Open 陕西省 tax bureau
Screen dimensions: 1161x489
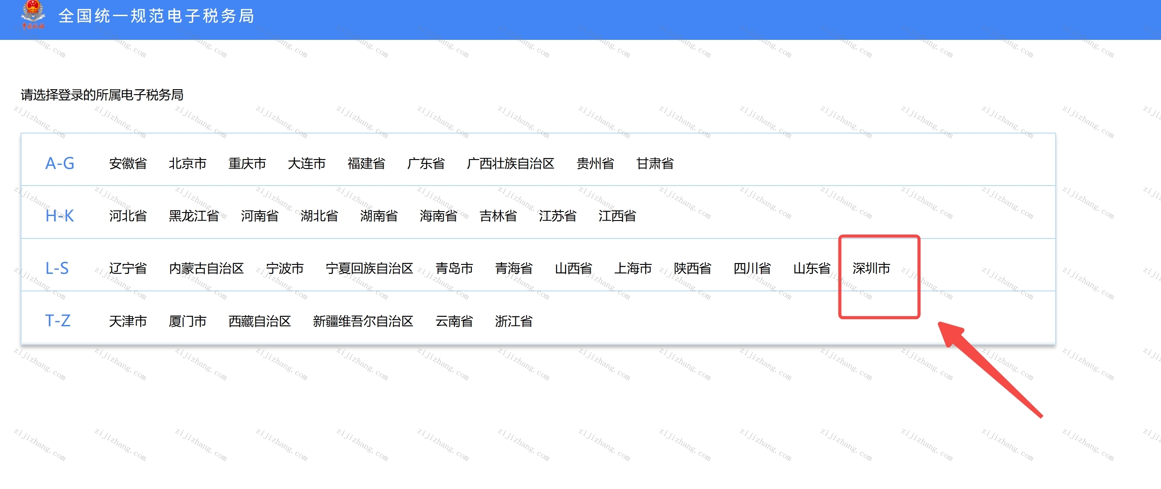(x=692, y=268)
